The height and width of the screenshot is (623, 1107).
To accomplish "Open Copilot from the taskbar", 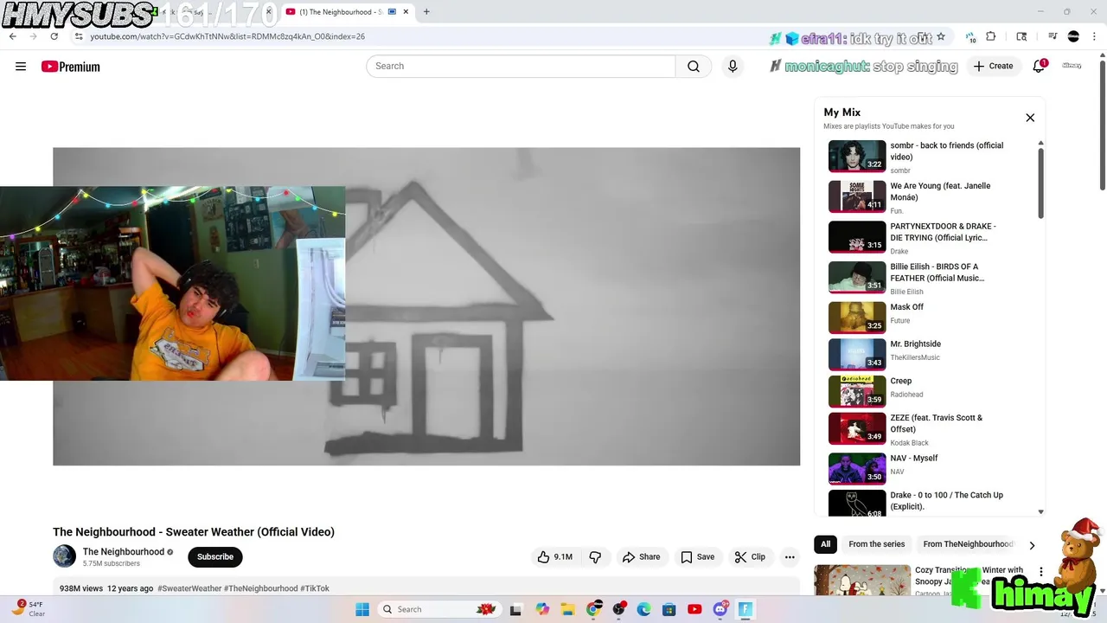I will coord(542,609).
